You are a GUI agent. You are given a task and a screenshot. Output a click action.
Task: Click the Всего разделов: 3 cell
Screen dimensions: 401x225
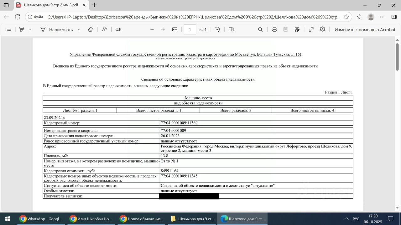tap(236, 110)
